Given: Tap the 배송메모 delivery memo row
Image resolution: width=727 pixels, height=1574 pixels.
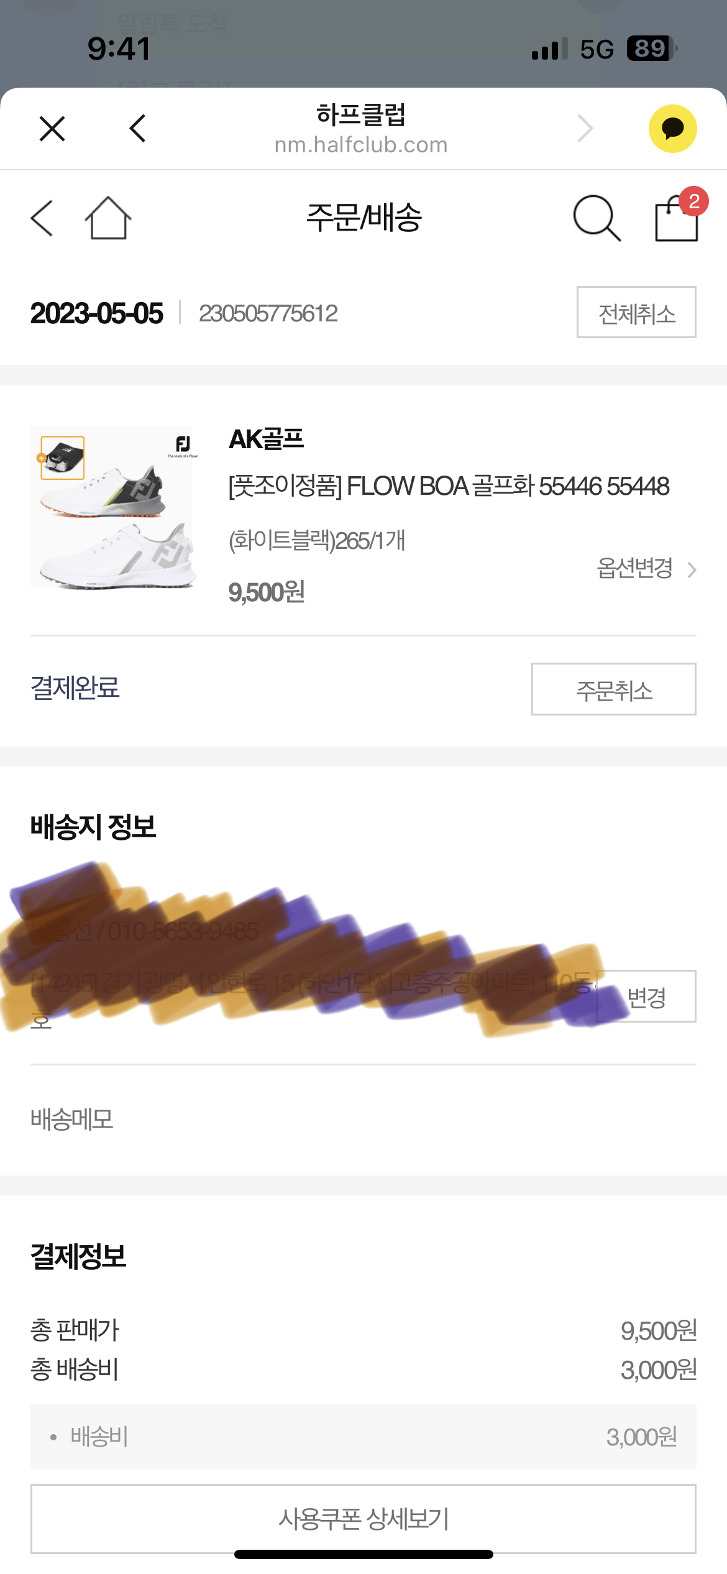Looking at the screenshot, I should coord(72,1120).
